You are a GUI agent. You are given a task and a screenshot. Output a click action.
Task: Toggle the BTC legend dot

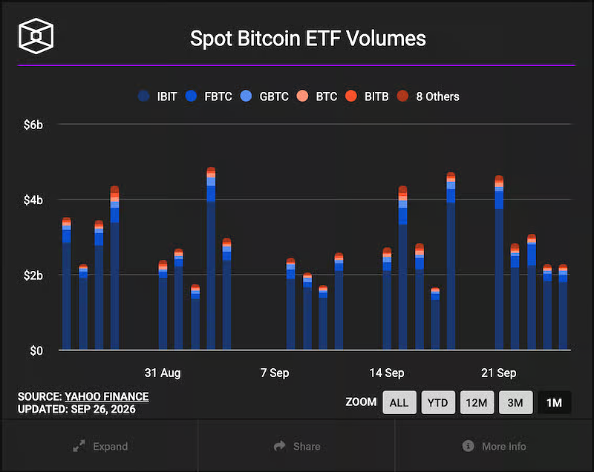tap(302, 96)
